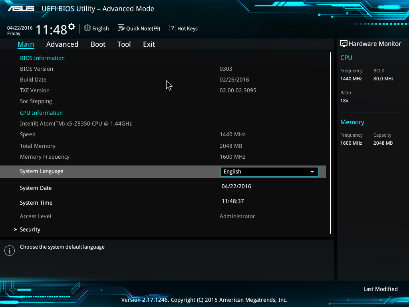The height and width of the screenshot is (307, 409).
Task: Click the BIOS Version value 0303
Action: pos(226,69)
